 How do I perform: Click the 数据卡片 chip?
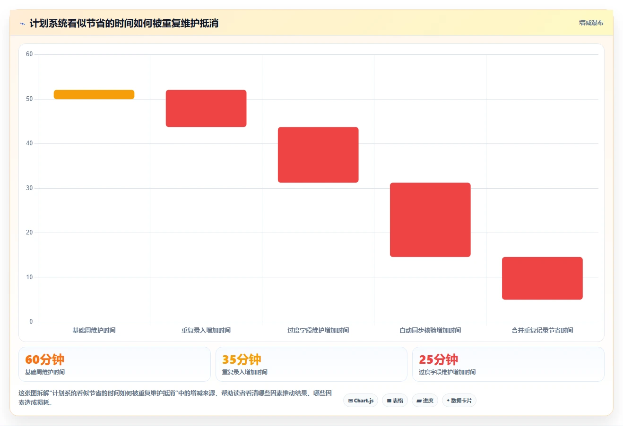[x=459, y=401]
